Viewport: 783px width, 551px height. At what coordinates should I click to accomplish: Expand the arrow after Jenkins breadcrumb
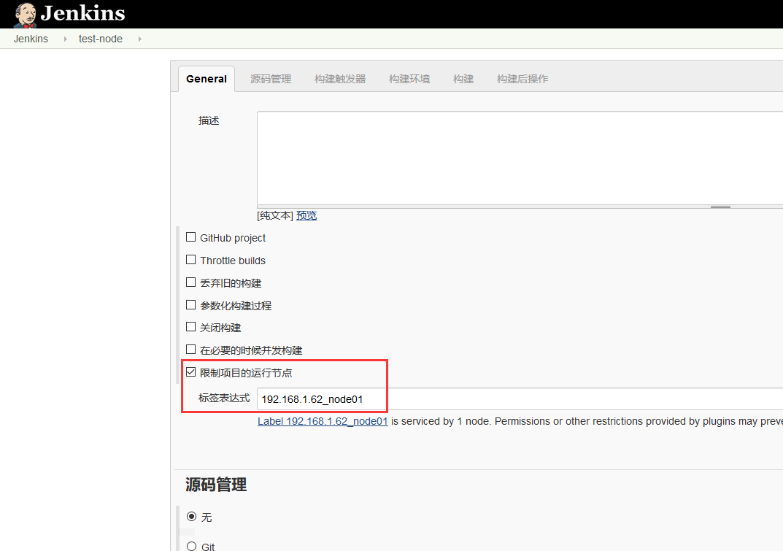tap(66, 39)
